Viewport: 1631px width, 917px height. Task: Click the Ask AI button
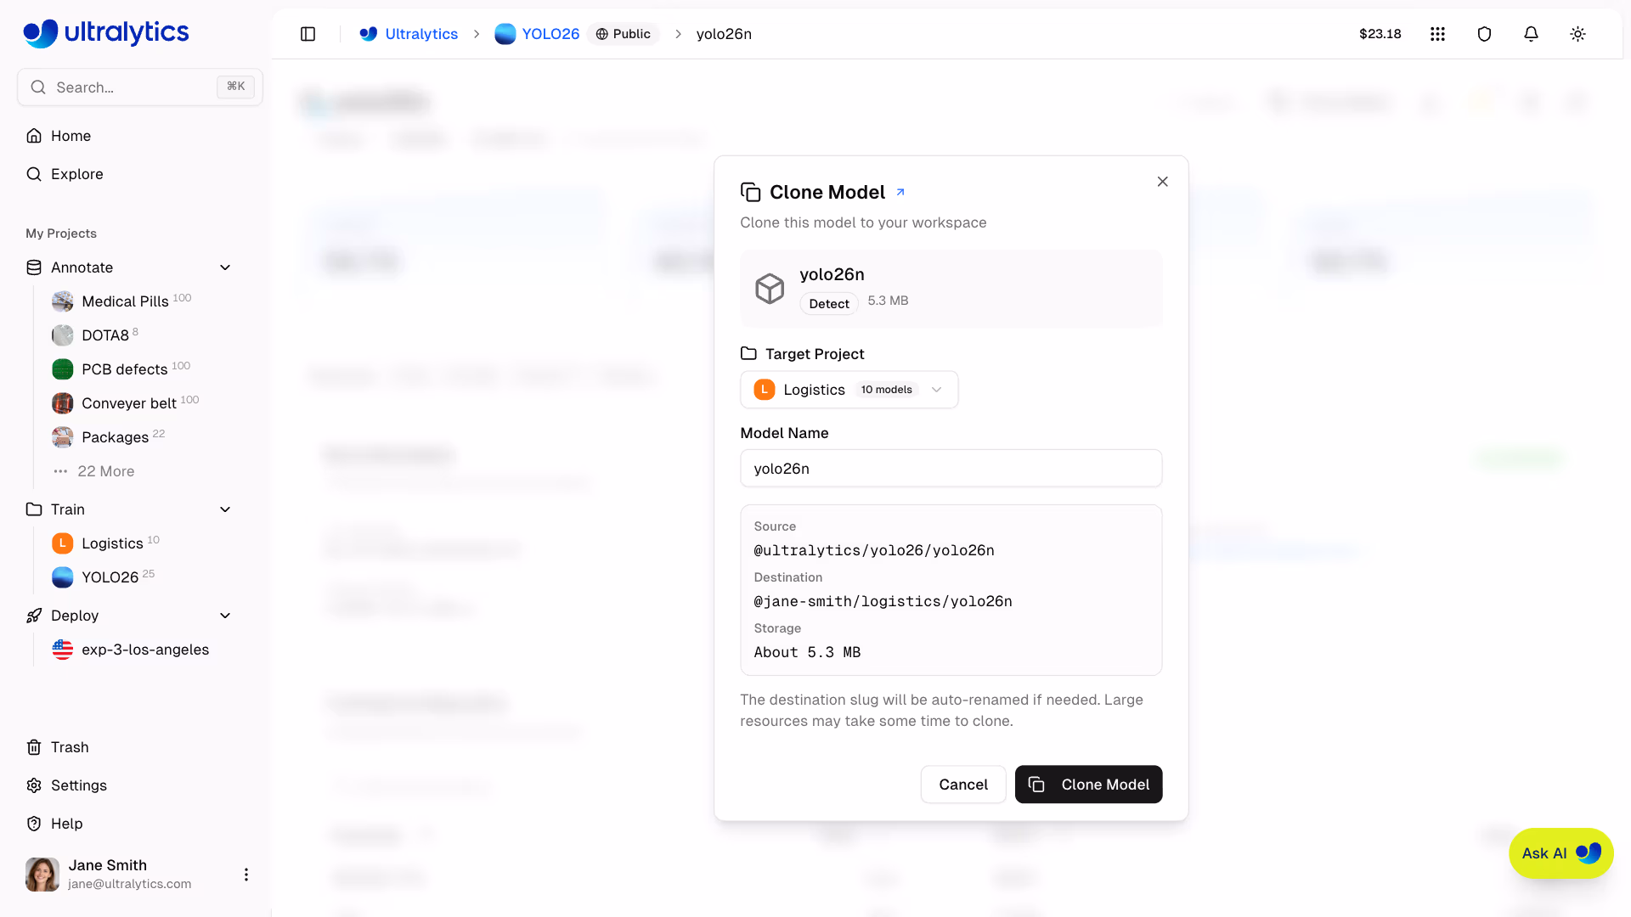click(1560, 853)
